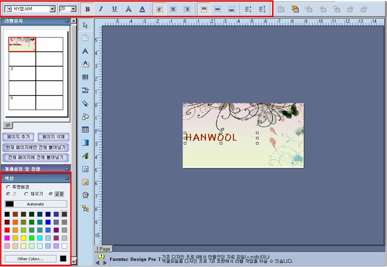The height and width of the screenshot is (267, 387).
Task: Select the arrow selection tool
Action: 86,25
